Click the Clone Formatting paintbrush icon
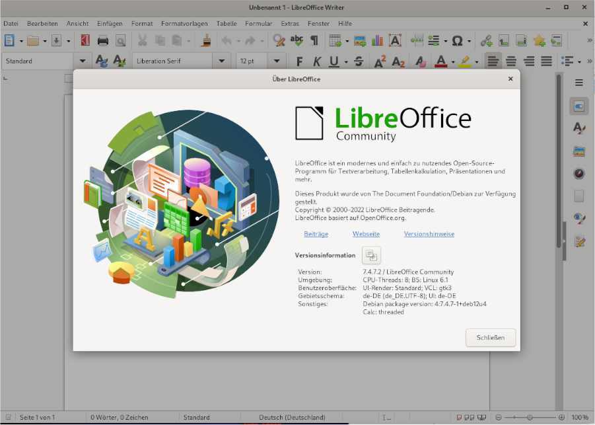The image size is (595, 425). tap(206, 40)
